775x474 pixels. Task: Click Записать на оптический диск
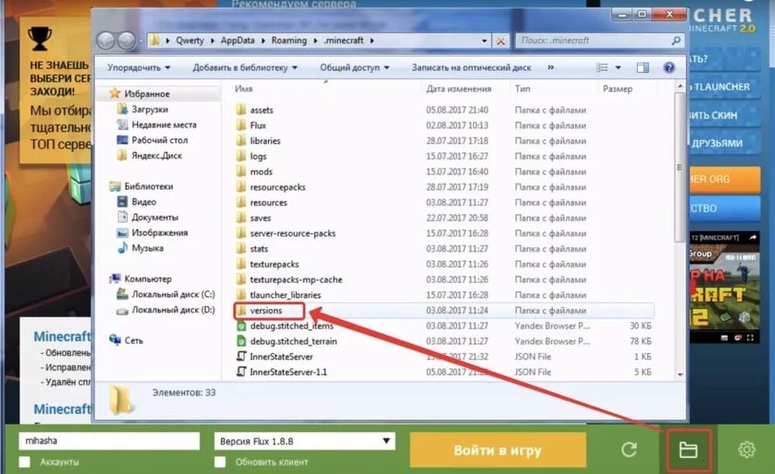coord(471,67)
